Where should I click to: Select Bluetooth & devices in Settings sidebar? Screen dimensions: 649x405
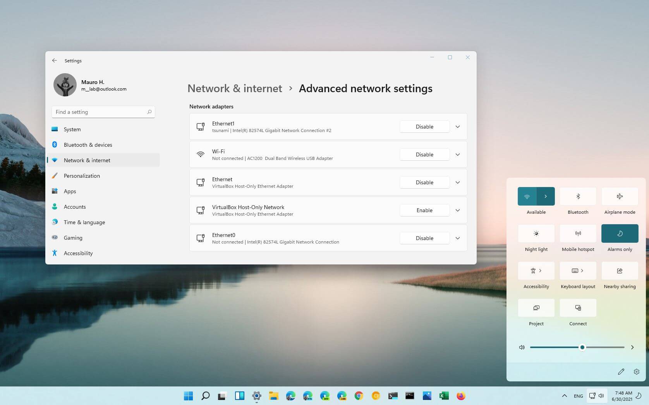[x=88, y=144]
